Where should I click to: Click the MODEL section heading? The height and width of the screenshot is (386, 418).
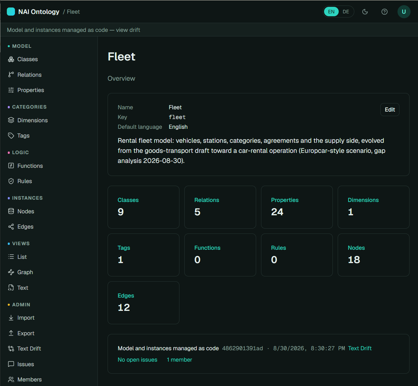click(x=22, y=46)
